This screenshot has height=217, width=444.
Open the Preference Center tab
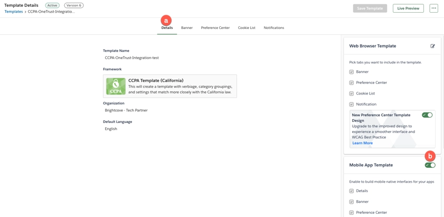click(215, 28)
